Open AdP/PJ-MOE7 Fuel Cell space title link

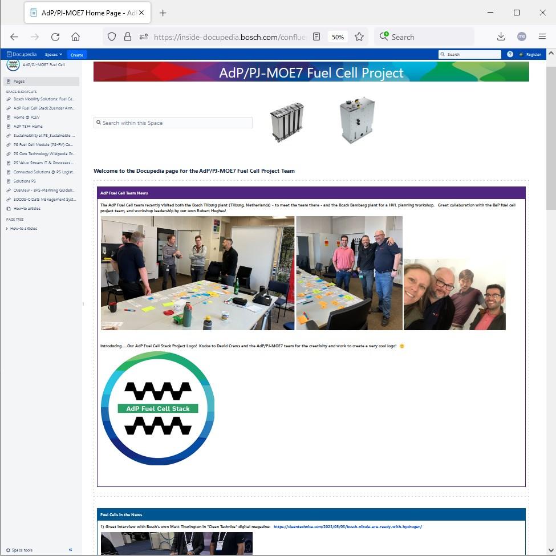click(43, 64)
